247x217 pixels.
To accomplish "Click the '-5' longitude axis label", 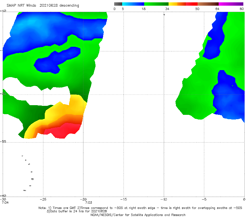I will [x=204, y=199].
